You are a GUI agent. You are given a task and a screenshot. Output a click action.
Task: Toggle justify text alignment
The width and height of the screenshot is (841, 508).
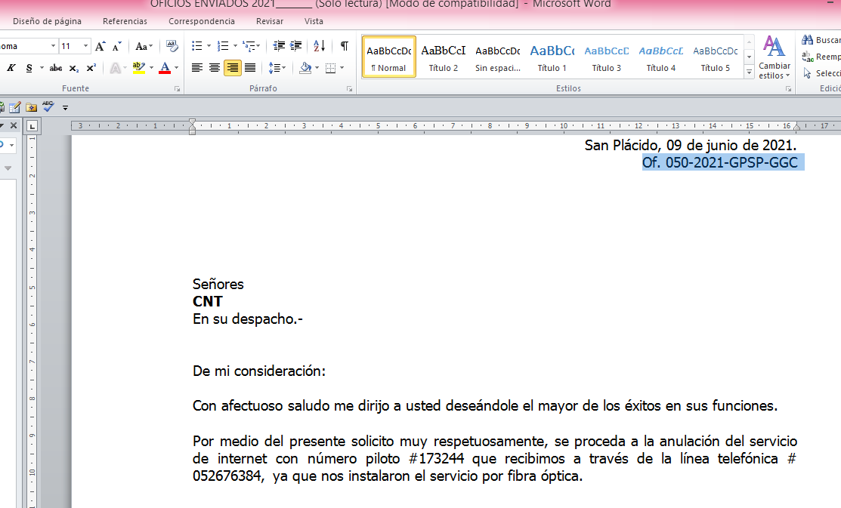(250, 68)
